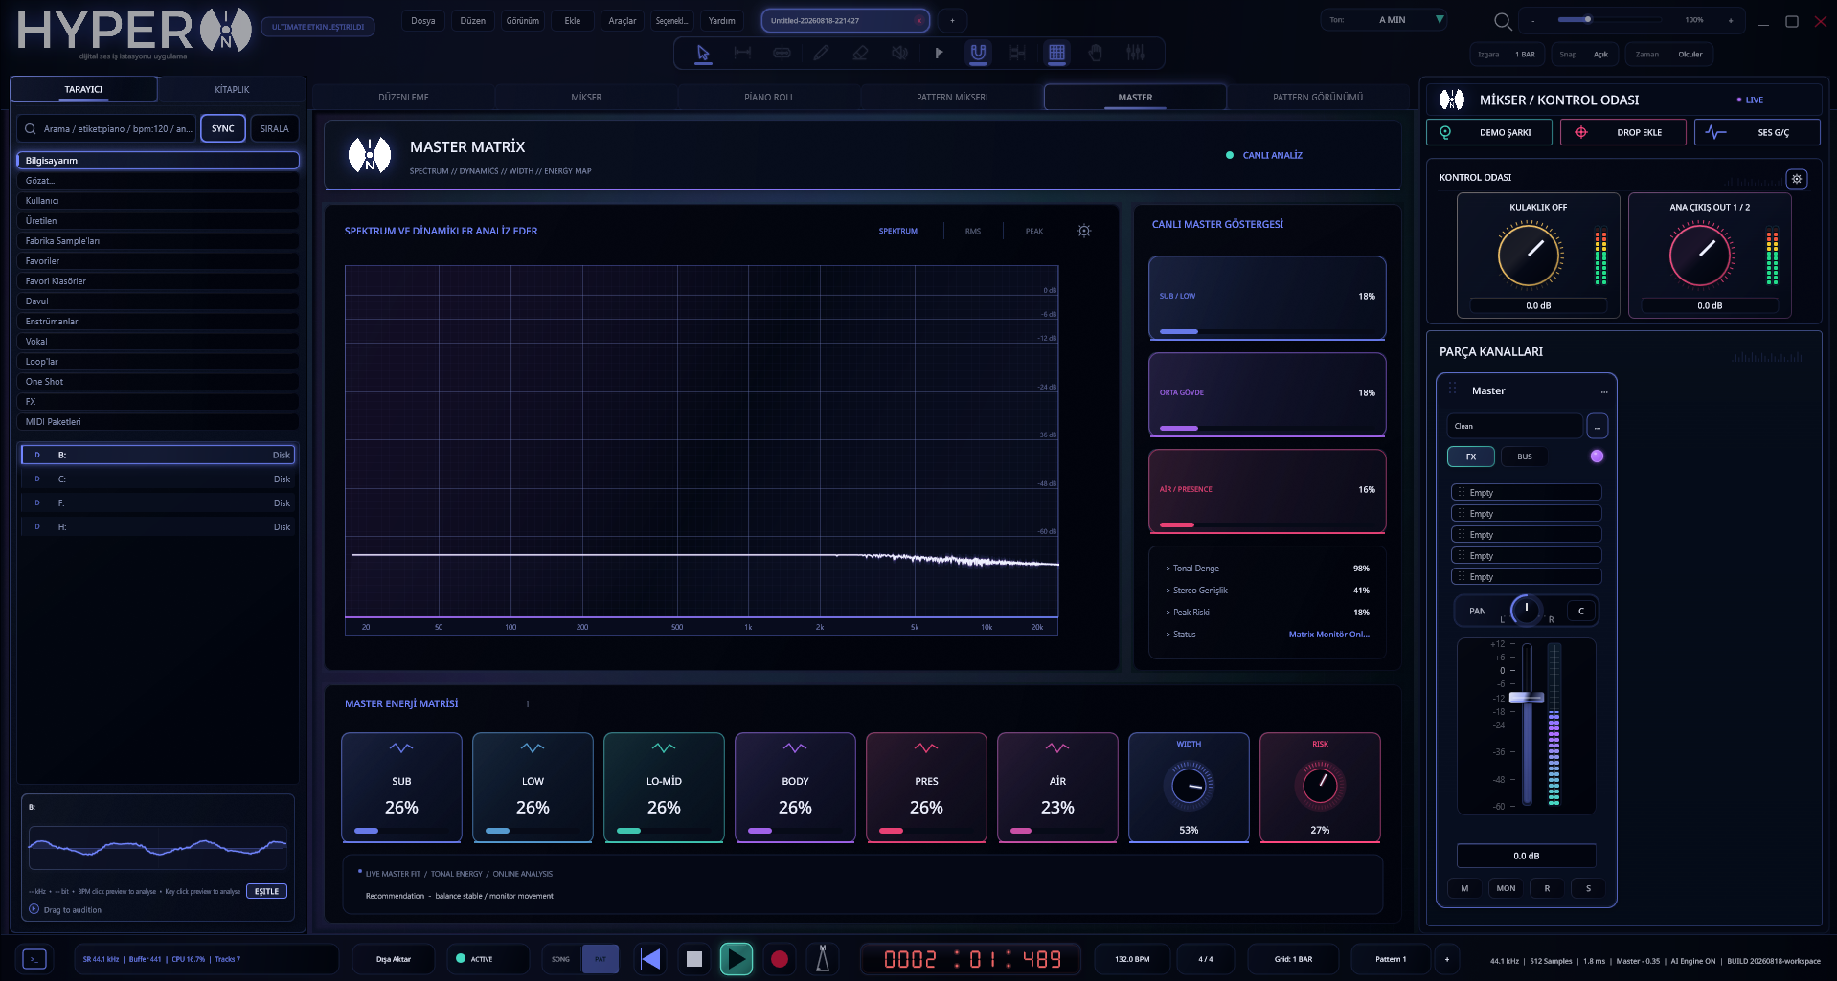The image size is (1837, 981).
Task: Open the Grid: 1 BAR bottom selector
Action: pyautogui.click(x=1293, y=959)
